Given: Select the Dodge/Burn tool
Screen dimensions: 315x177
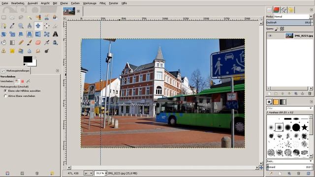Looking at the screenshot, I should (47, 51).
